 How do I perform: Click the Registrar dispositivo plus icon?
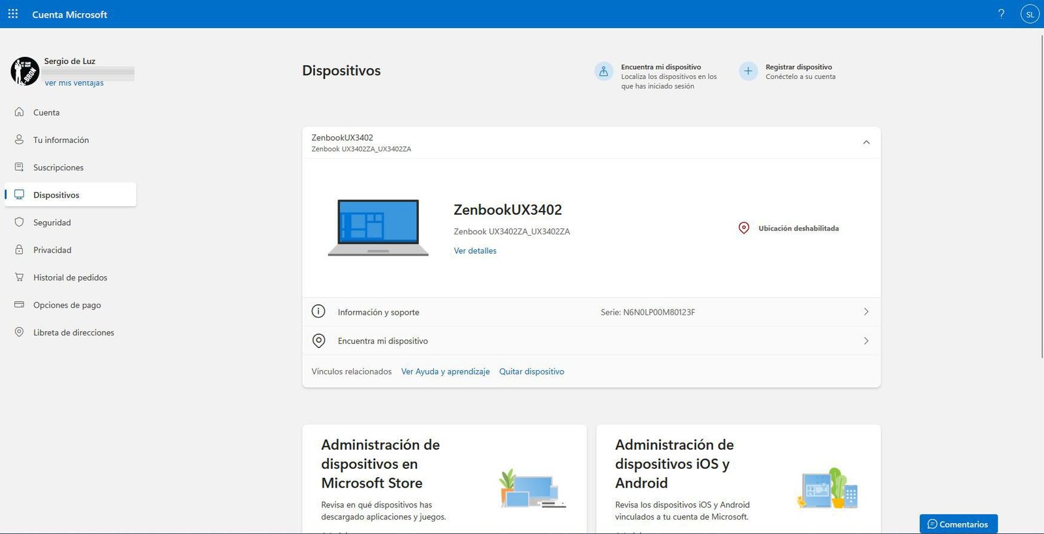click(748, 71)
